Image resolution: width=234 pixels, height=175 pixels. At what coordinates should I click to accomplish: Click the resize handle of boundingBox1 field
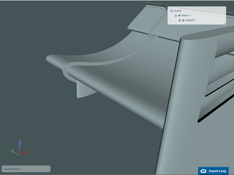tap(49, 171)
